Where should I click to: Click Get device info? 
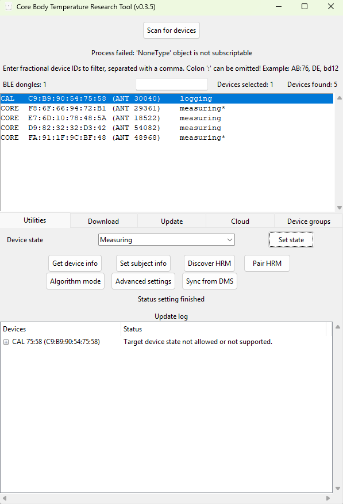pyautogui.click(x=75, y=264)
